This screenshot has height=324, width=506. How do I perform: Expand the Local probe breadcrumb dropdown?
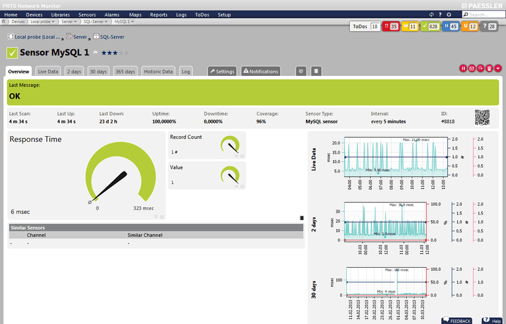(53, 22)
